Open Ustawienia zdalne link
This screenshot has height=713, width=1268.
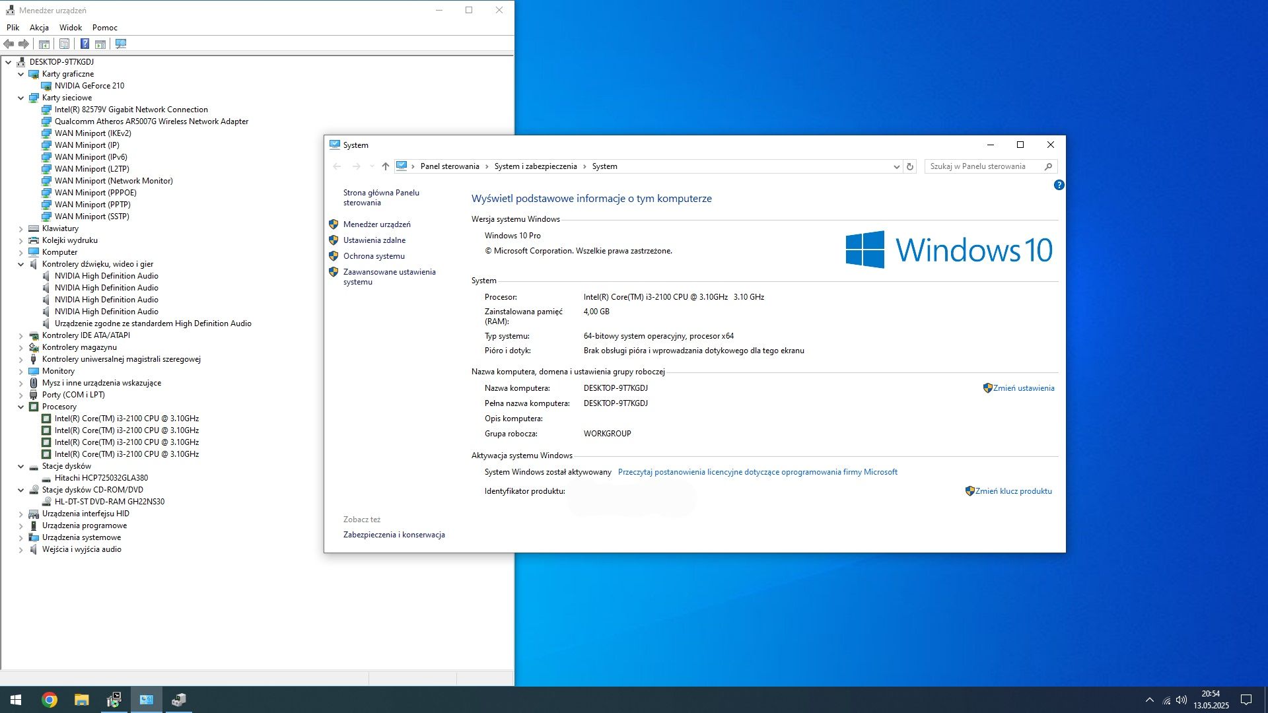(374, 240)
